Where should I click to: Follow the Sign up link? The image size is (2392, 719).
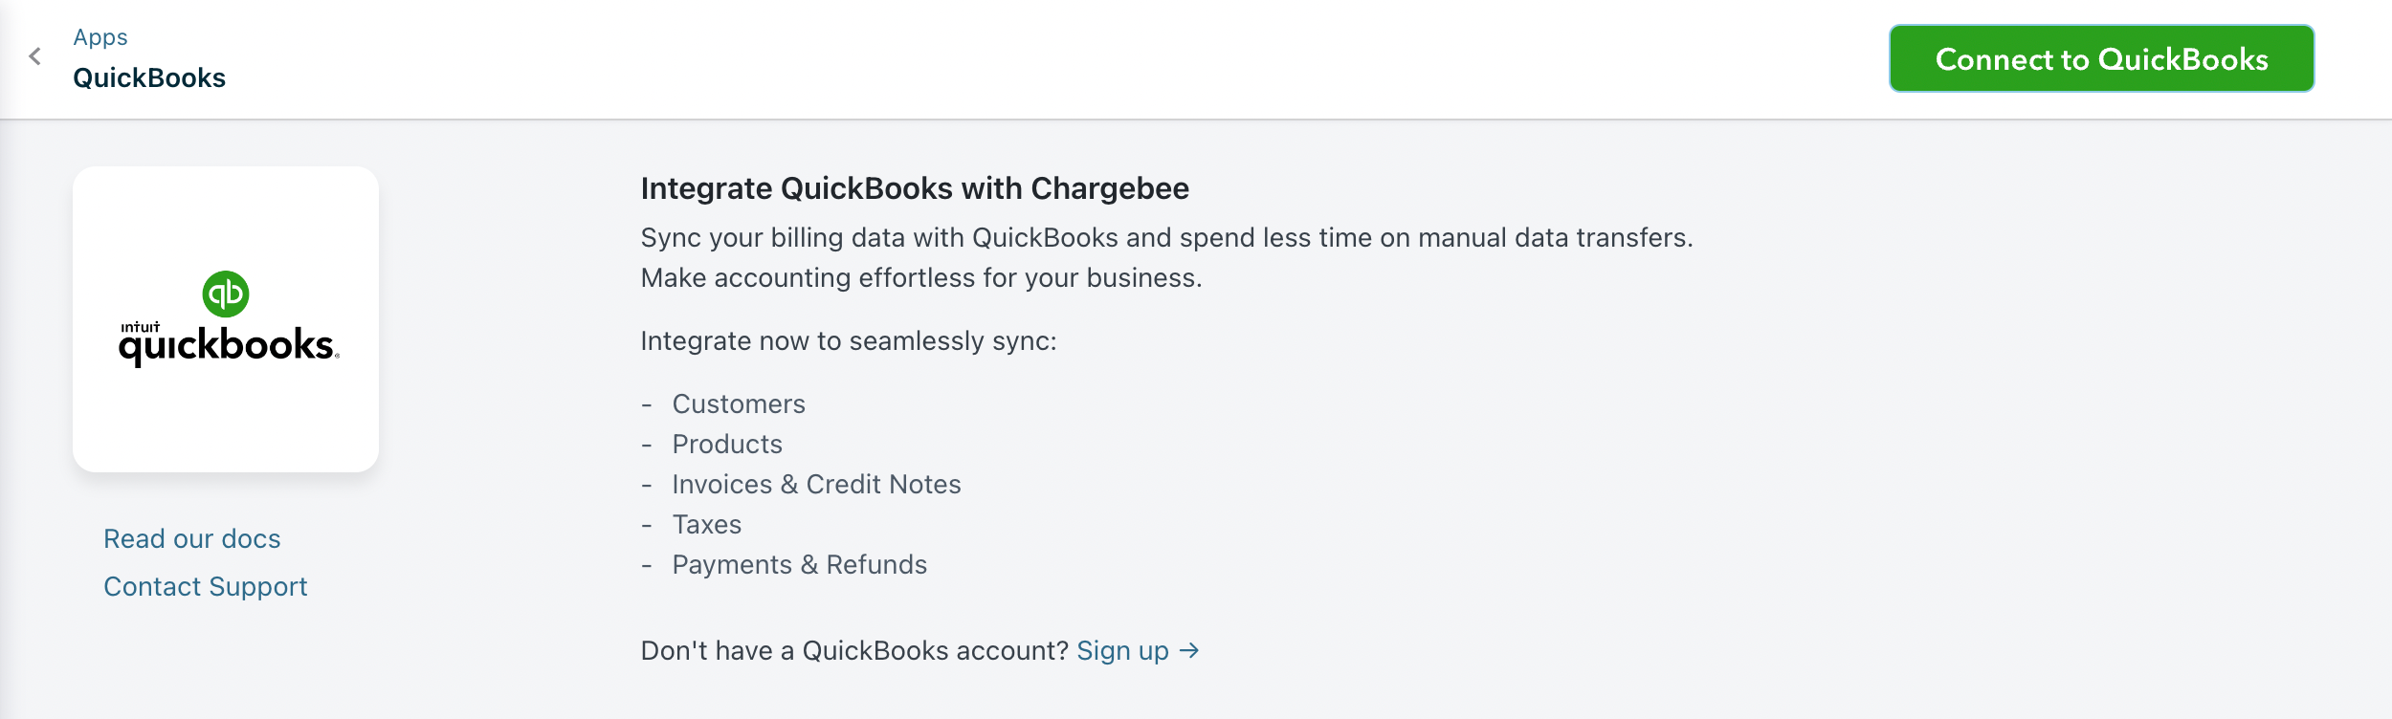[1122, 651]
